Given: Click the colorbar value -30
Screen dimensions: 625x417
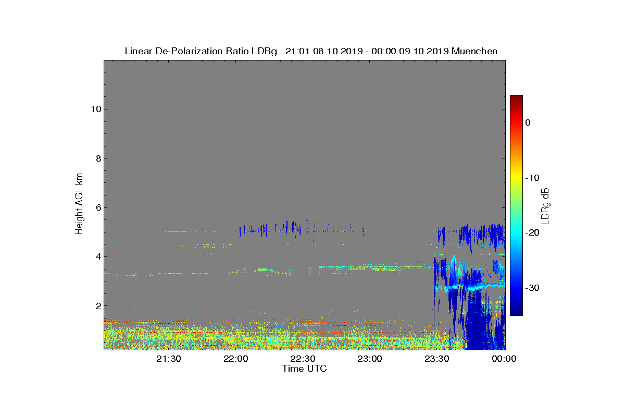Looking at the screenshot, I should coord(532,288).
